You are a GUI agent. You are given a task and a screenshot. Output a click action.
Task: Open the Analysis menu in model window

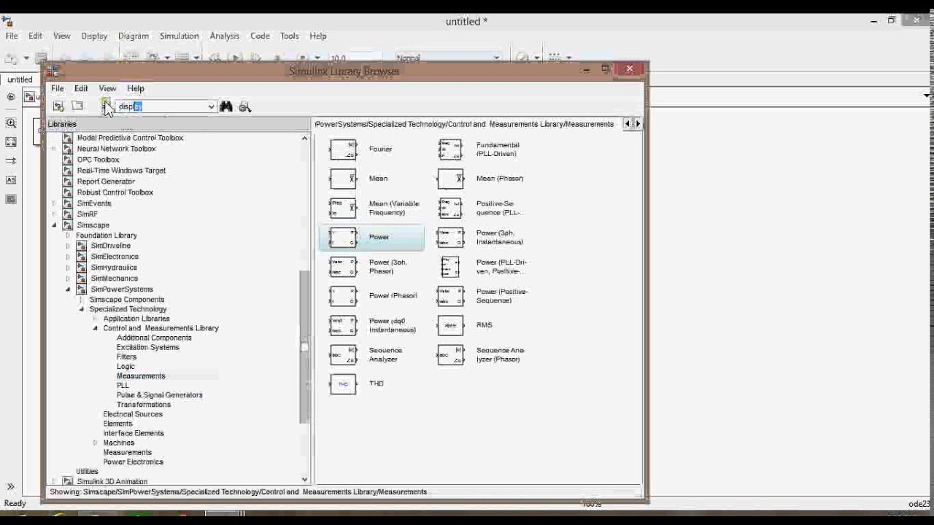click(225, 36)
